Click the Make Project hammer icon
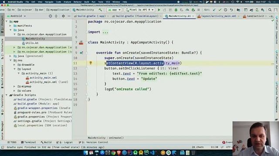Screen dimensions: 279x156 [x=100, y=10]
